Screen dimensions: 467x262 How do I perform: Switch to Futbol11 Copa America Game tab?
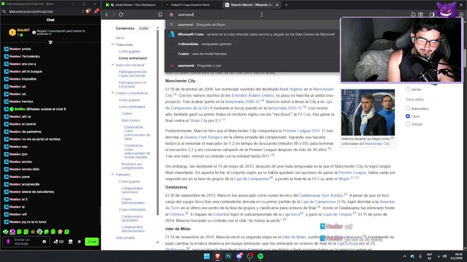click(190, 5)
